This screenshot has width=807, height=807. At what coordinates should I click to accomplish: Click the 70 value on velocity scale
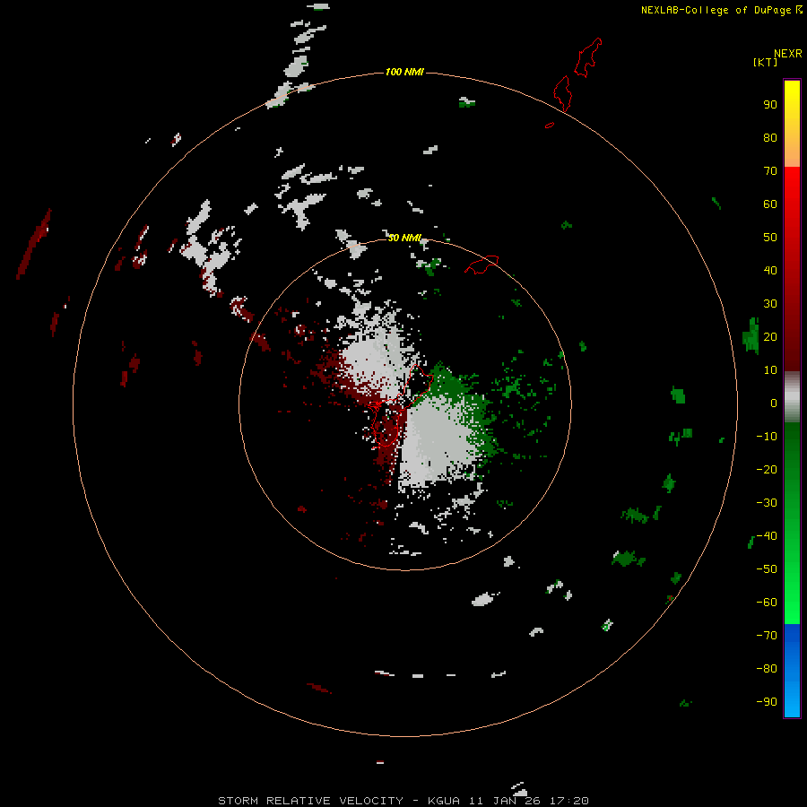[x=770, y=171]
